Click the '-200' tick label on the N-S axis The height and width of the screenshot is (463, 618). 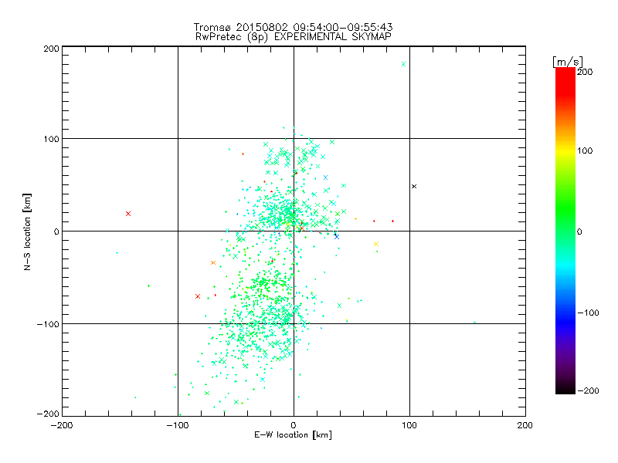click(48, 414)
